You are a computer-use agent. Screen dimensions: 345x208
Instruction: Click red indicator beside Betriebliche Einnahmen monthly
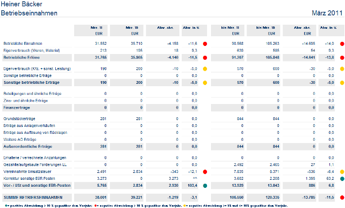click(x=205, y=44)
